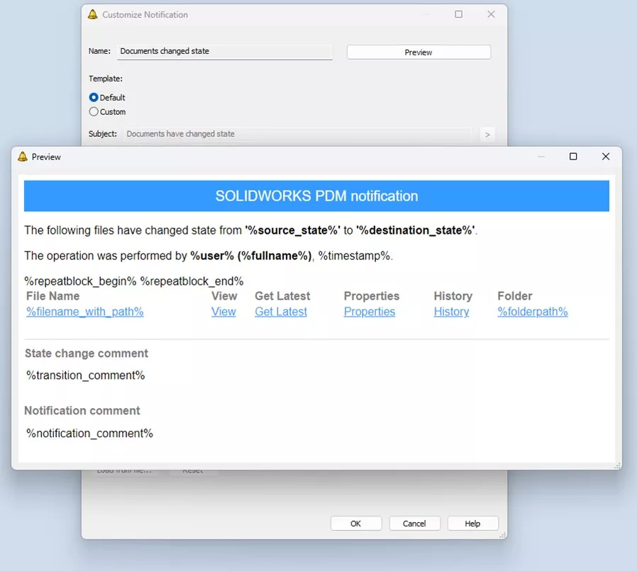Click the bell icon on Customize Notification dialog
Screen dimensions: 637x571
point(92,13)
